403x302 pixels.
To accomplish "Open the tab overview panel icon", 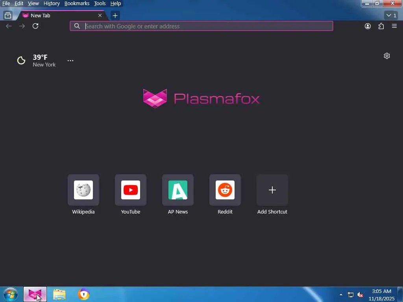I will pyautogui.click(x=8, y=15).
